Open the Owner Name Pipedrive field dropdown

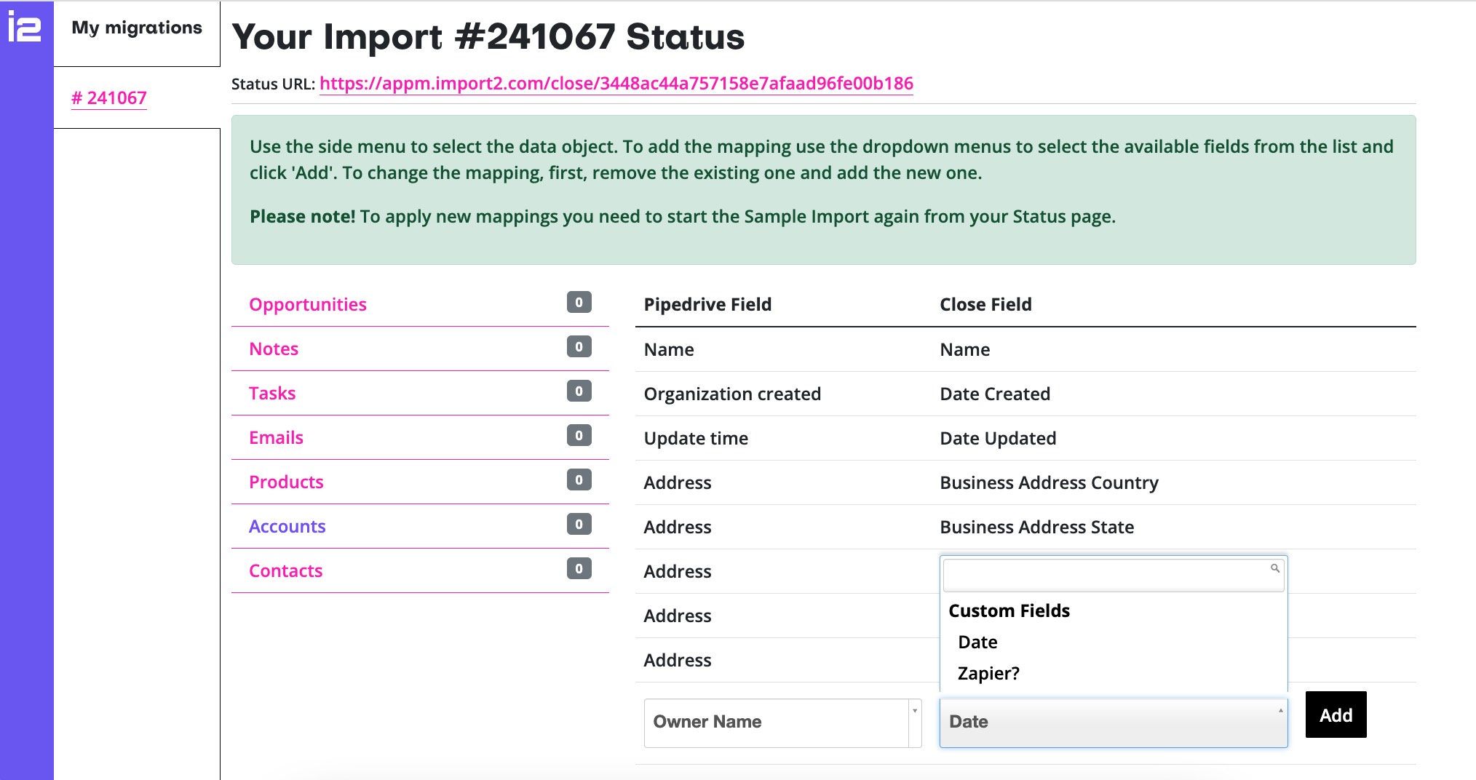click(x=783, y=723)
